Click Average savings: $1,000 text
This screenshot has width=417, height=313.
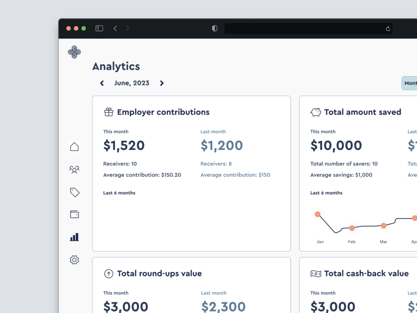pos(341,175)
